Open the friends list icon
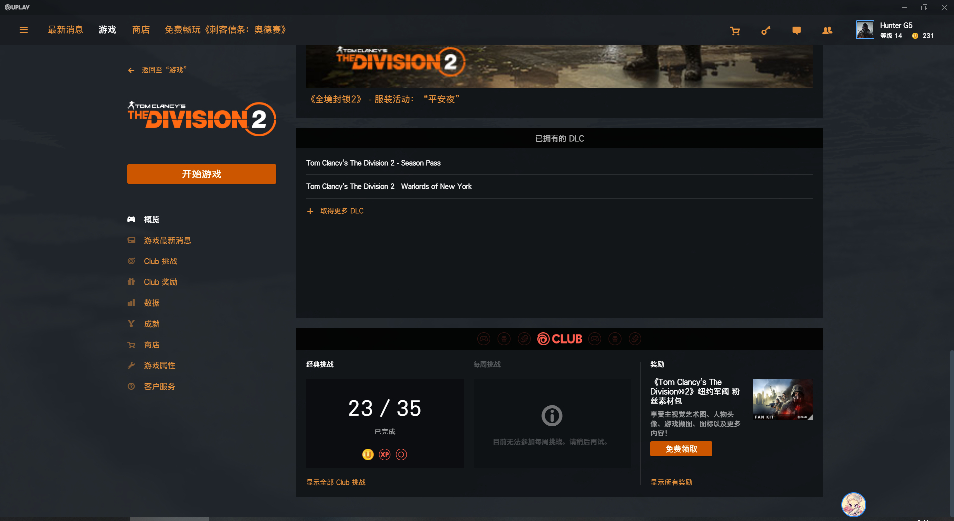 click(x=827, y=31)
